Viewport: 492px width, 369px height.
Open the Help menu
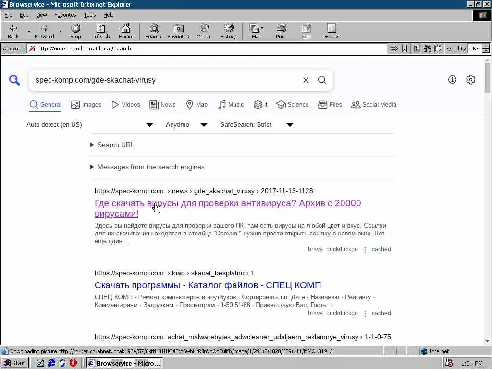[x=108, y=15]
